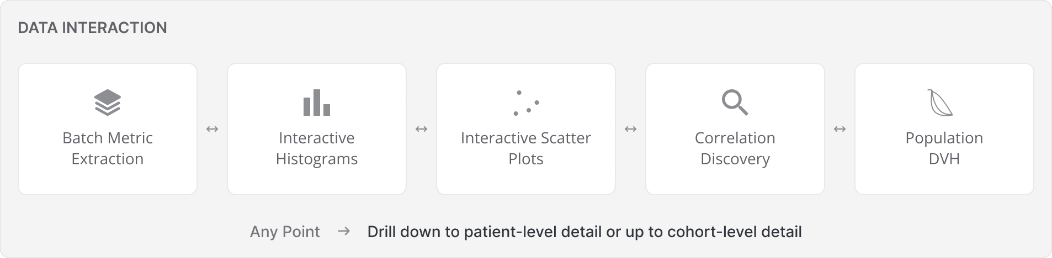The height and width of the screenshot is (258, 1052).
Task: Click the double arrow between Histograms and Scatter Plots
Action: point(421,129)
